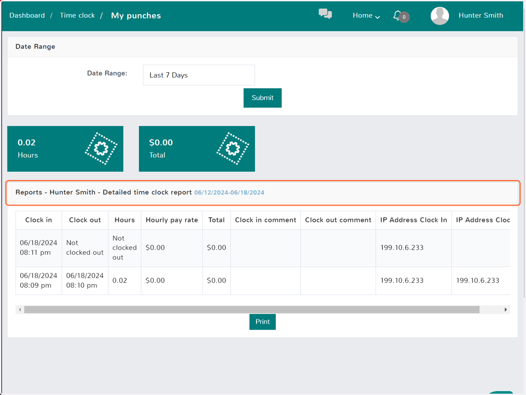Open Hunter Smith user menu

pos(481,15)
